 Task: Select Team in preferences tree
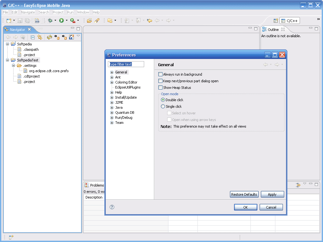(x=119, y=123)
